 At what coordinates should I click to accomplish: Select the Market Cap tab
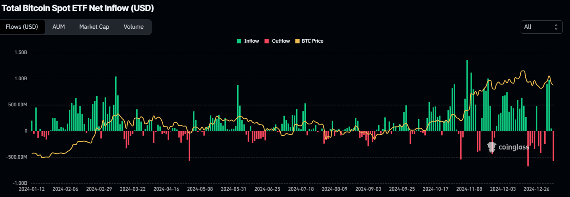tap(94, 27)
